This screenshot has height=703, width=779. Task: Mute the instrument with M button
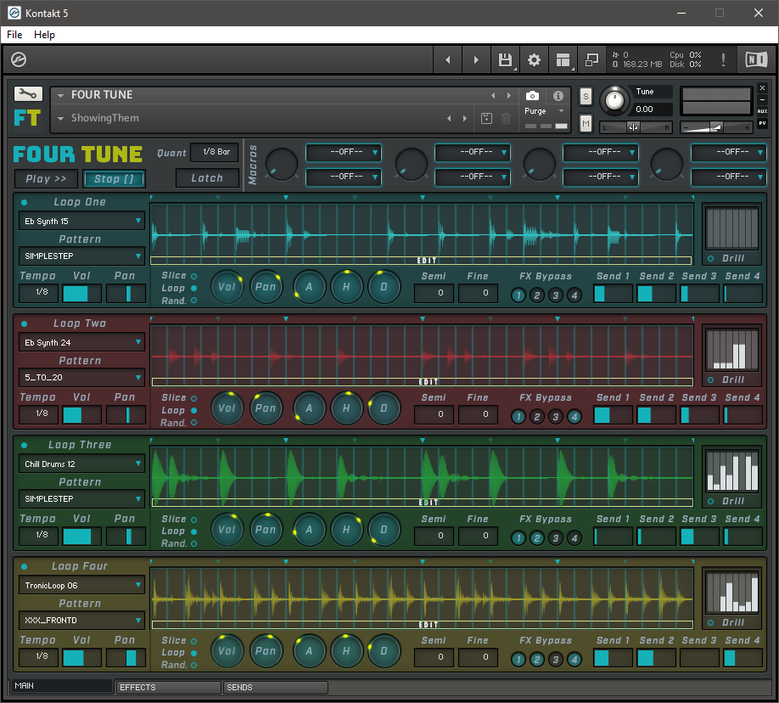coord(586,124)
